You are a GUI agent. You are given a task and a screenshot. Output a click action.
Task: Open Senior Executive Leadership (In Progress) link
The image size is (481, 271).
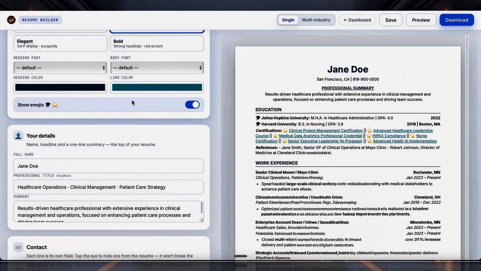pos(325,141)
